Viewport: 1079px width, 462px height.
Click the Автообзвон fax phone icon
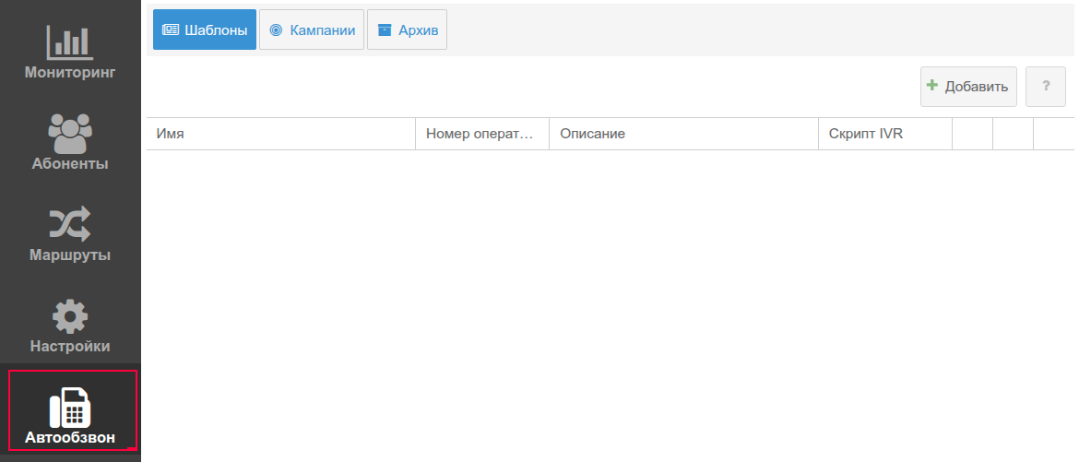point(70,407)
